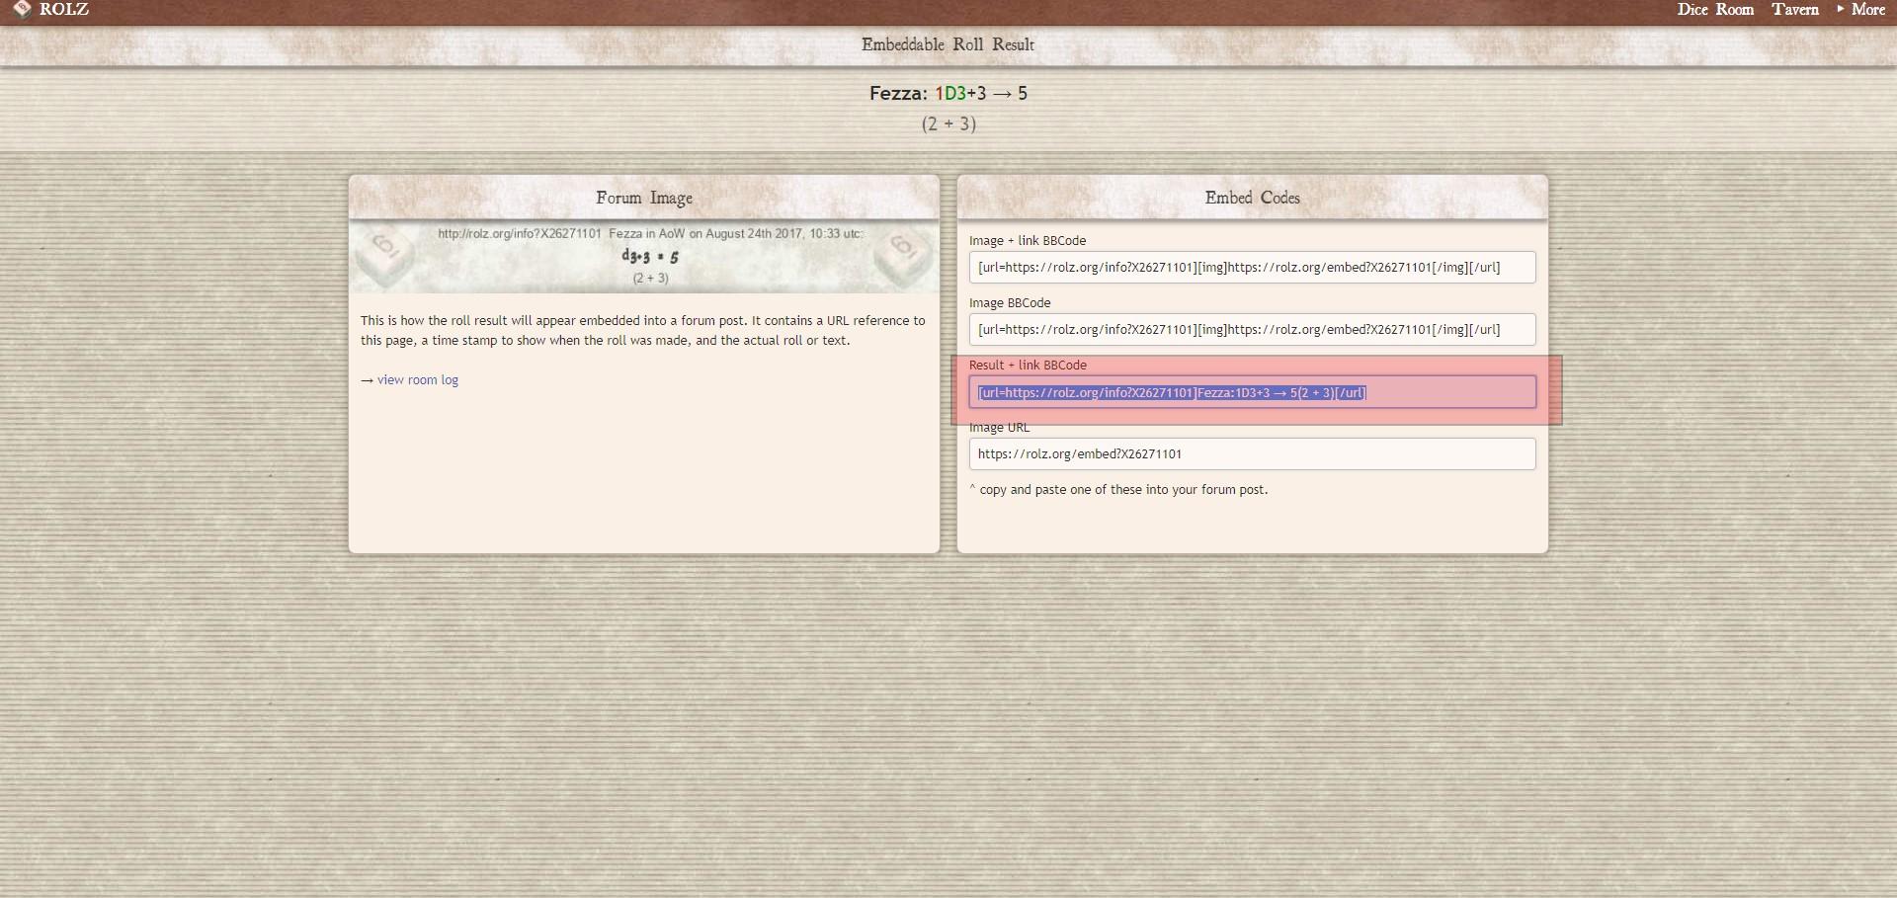Screen dimensions: 1897x898
Task: Click the left dice icon in forum image
Action: pyautogui.click(x=383, y=256)
